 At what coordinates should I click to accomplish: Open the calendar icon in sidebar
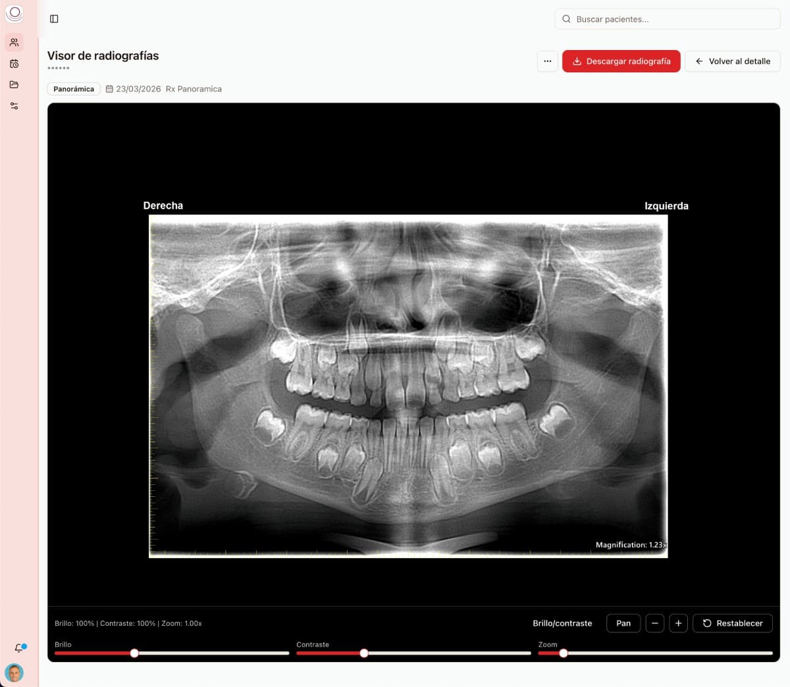(x=14, y=64)
